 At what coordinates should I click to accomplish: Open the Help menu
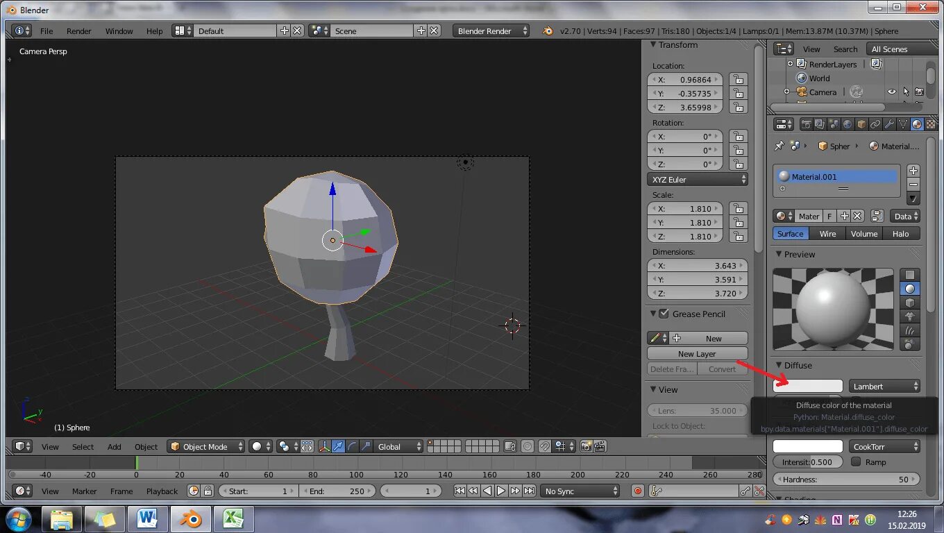pos(155,31)
